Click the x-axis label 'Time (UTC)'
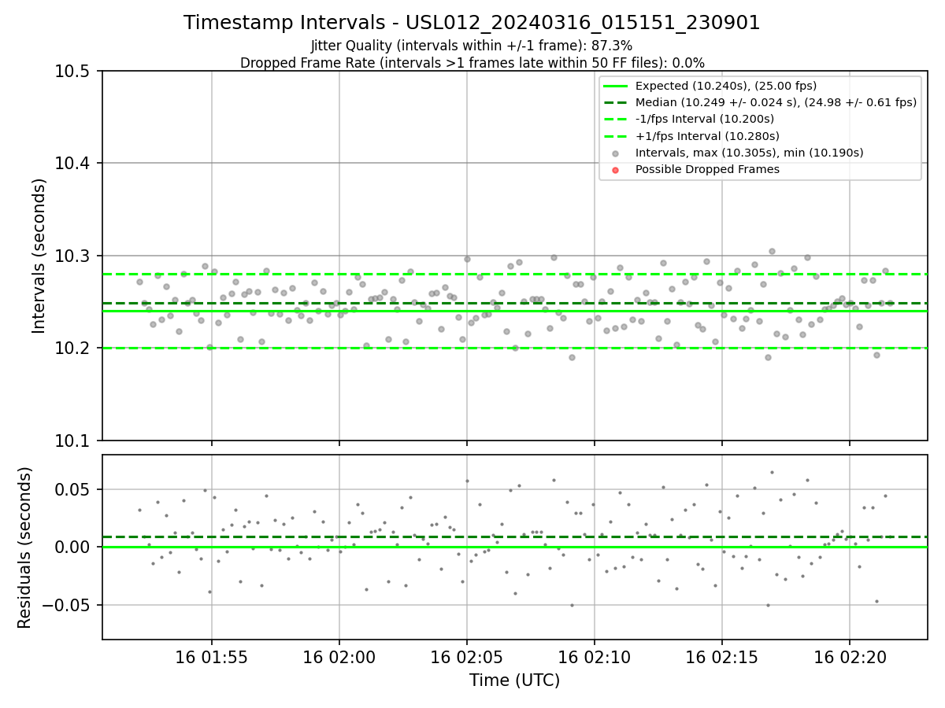Viewport: 945px width, 708px height. tap(514, 680)
